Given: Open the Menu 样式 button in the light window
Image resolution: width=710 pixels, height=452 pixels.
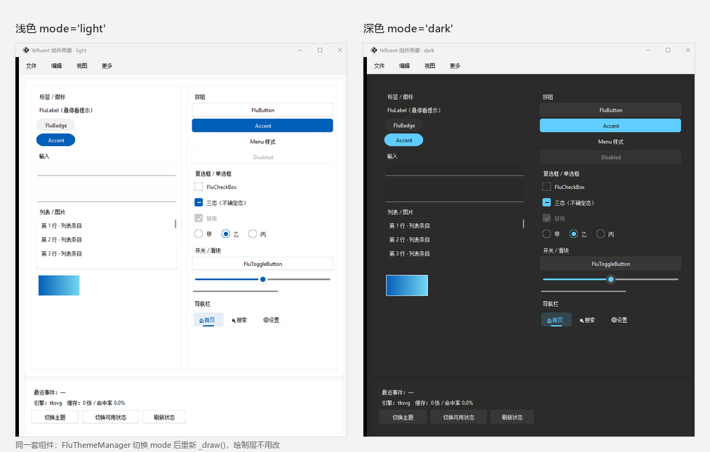Looking at the screenshot, I should (x=262, y=142).
